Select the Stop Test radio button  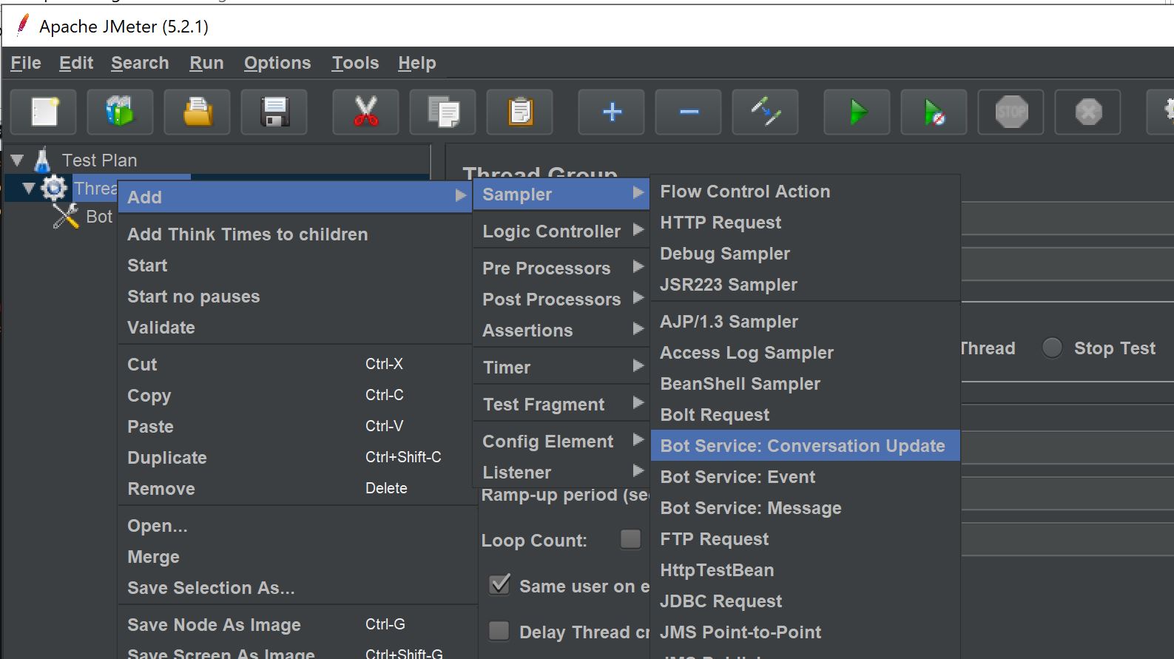(x=1052, y=348)
